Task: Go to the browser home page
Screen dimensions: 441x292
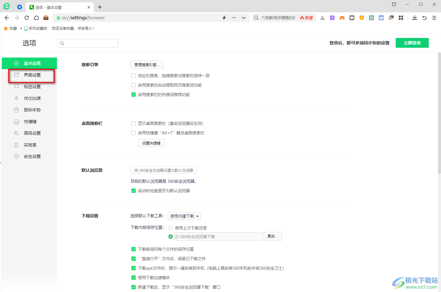Action: [36, 18]
